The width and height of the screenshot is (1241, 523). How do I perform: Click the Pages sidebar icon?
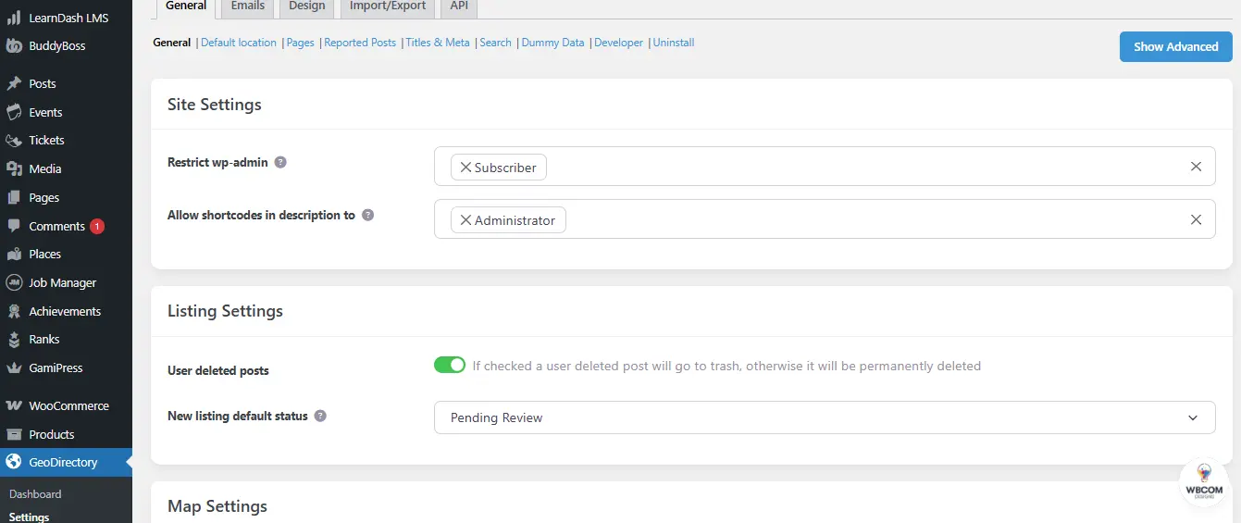14,197
